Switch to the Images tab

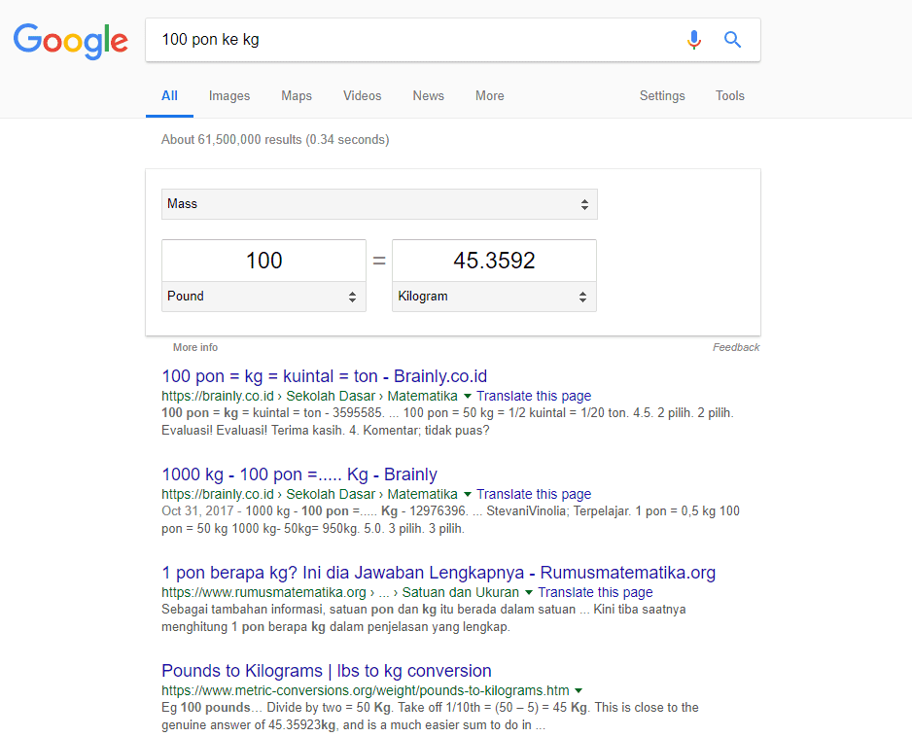click(x=229, y=96)
